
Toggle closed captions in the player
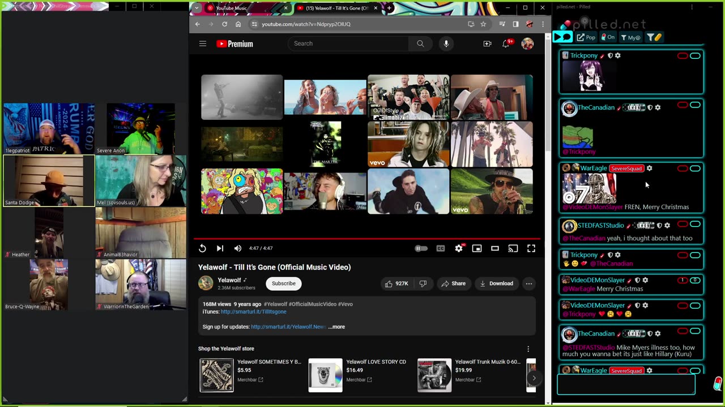coord(441,248)
